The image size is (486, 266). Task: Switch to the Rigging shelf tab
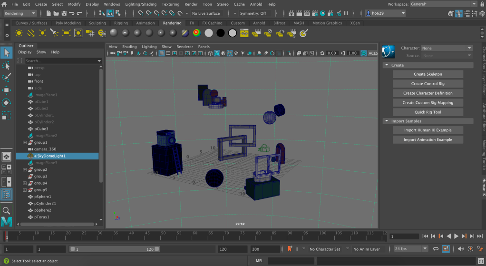(121, 23)
